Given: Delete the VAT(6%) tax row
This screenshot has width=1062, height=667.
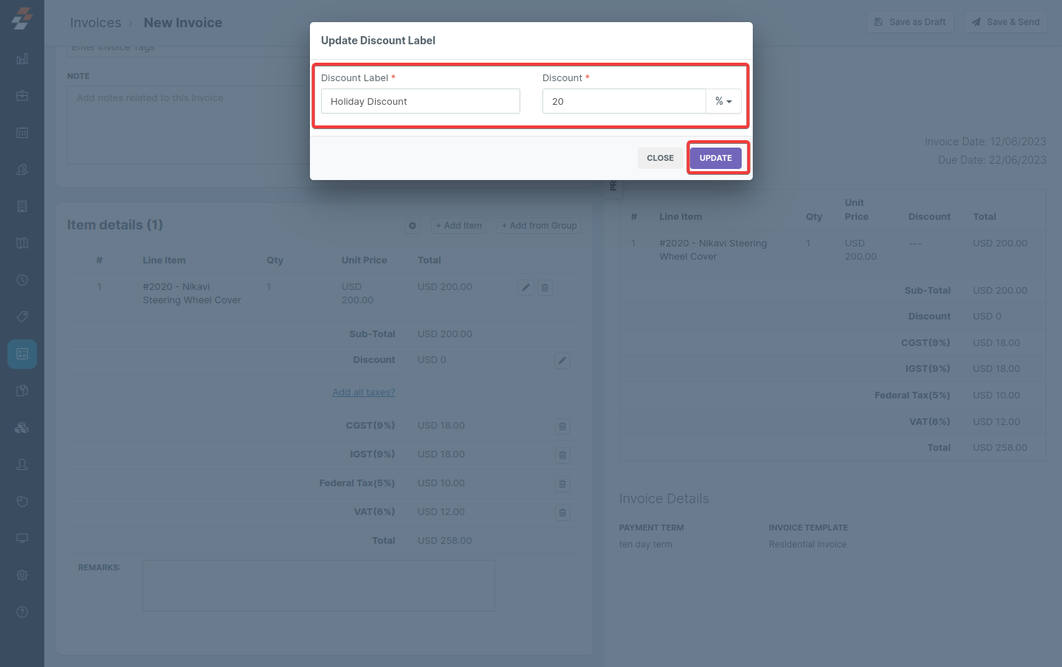Looking at the screenshot, I should tap(562, 513).
